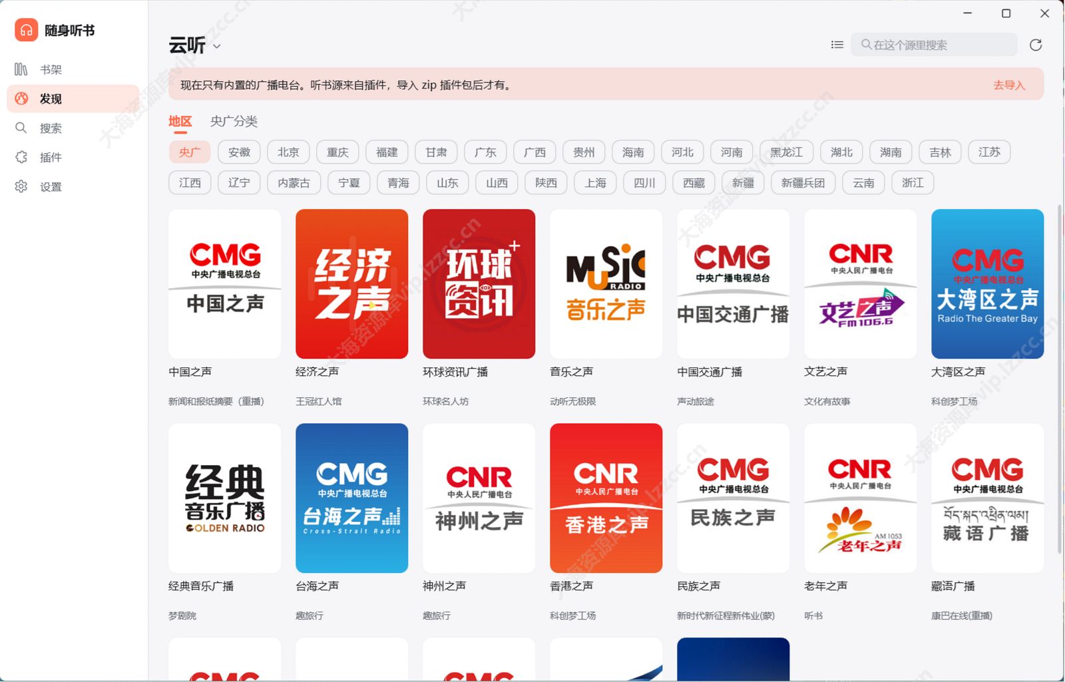Open the 中国交通广播 station cover
The height and width of the screenshot is (682, 1065).
click(734, 284)
